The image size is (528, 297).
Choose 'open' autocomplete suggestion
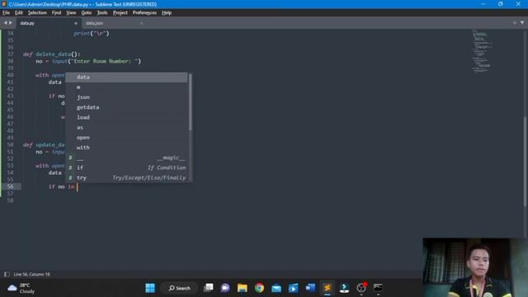pos(126,138)
